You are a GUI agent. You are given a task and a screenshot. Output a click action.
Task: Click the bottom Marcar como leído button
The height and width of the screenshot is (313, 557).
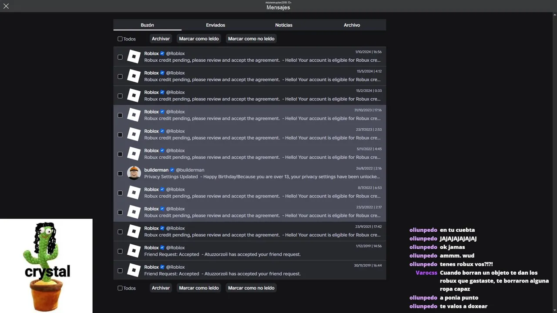[x=199, y=288]
